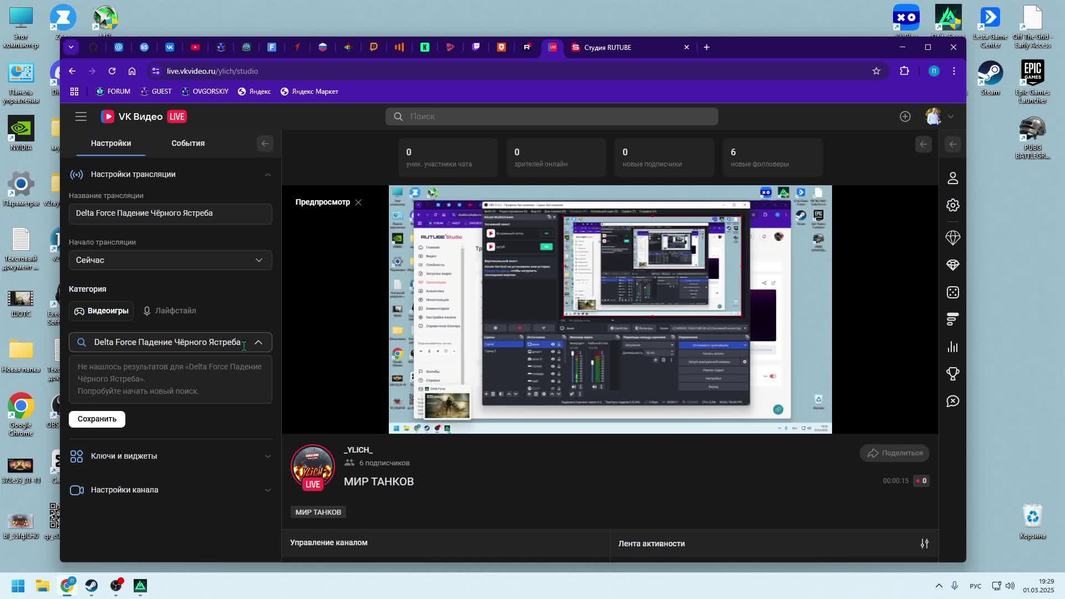Screen dimensions: 1065x599
Task: Click the Название трансляции text field
Action: click(170, 214)
